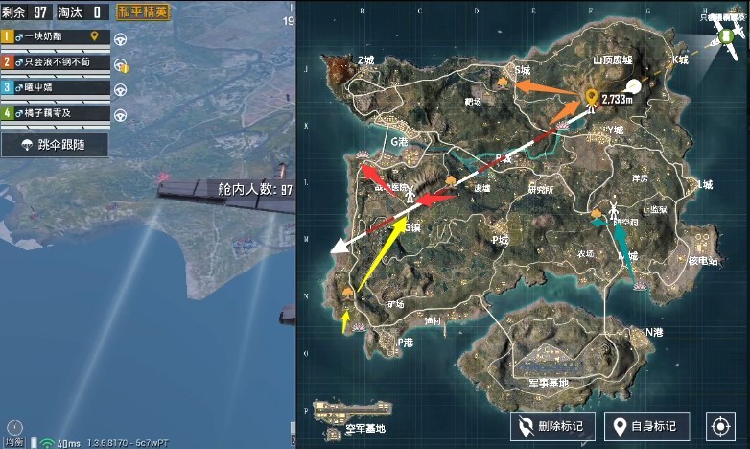
Task: Click the 跳伞跟随 parachute follow button
Action: [x=55, y=145]
